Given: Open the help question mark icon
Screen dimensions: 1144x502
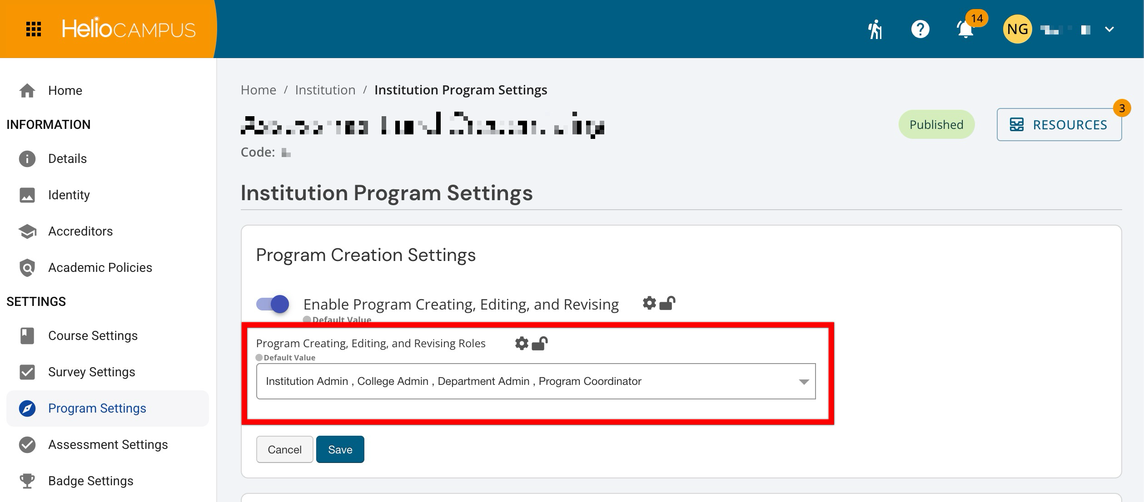Looking at the screenshot, I should point(920,30).
